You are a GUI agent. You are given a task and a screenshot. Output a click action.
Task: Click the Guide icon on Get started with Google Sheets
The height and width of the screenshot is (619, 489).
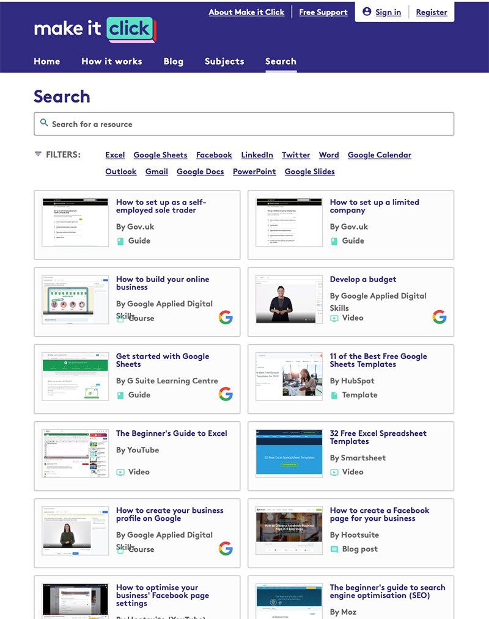point(120,395)
